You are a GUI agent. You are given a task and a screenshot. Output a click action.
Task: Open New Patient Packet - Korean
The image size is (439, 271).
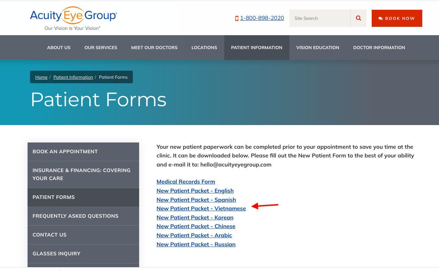pyautogui.click(x=195, y=217)
